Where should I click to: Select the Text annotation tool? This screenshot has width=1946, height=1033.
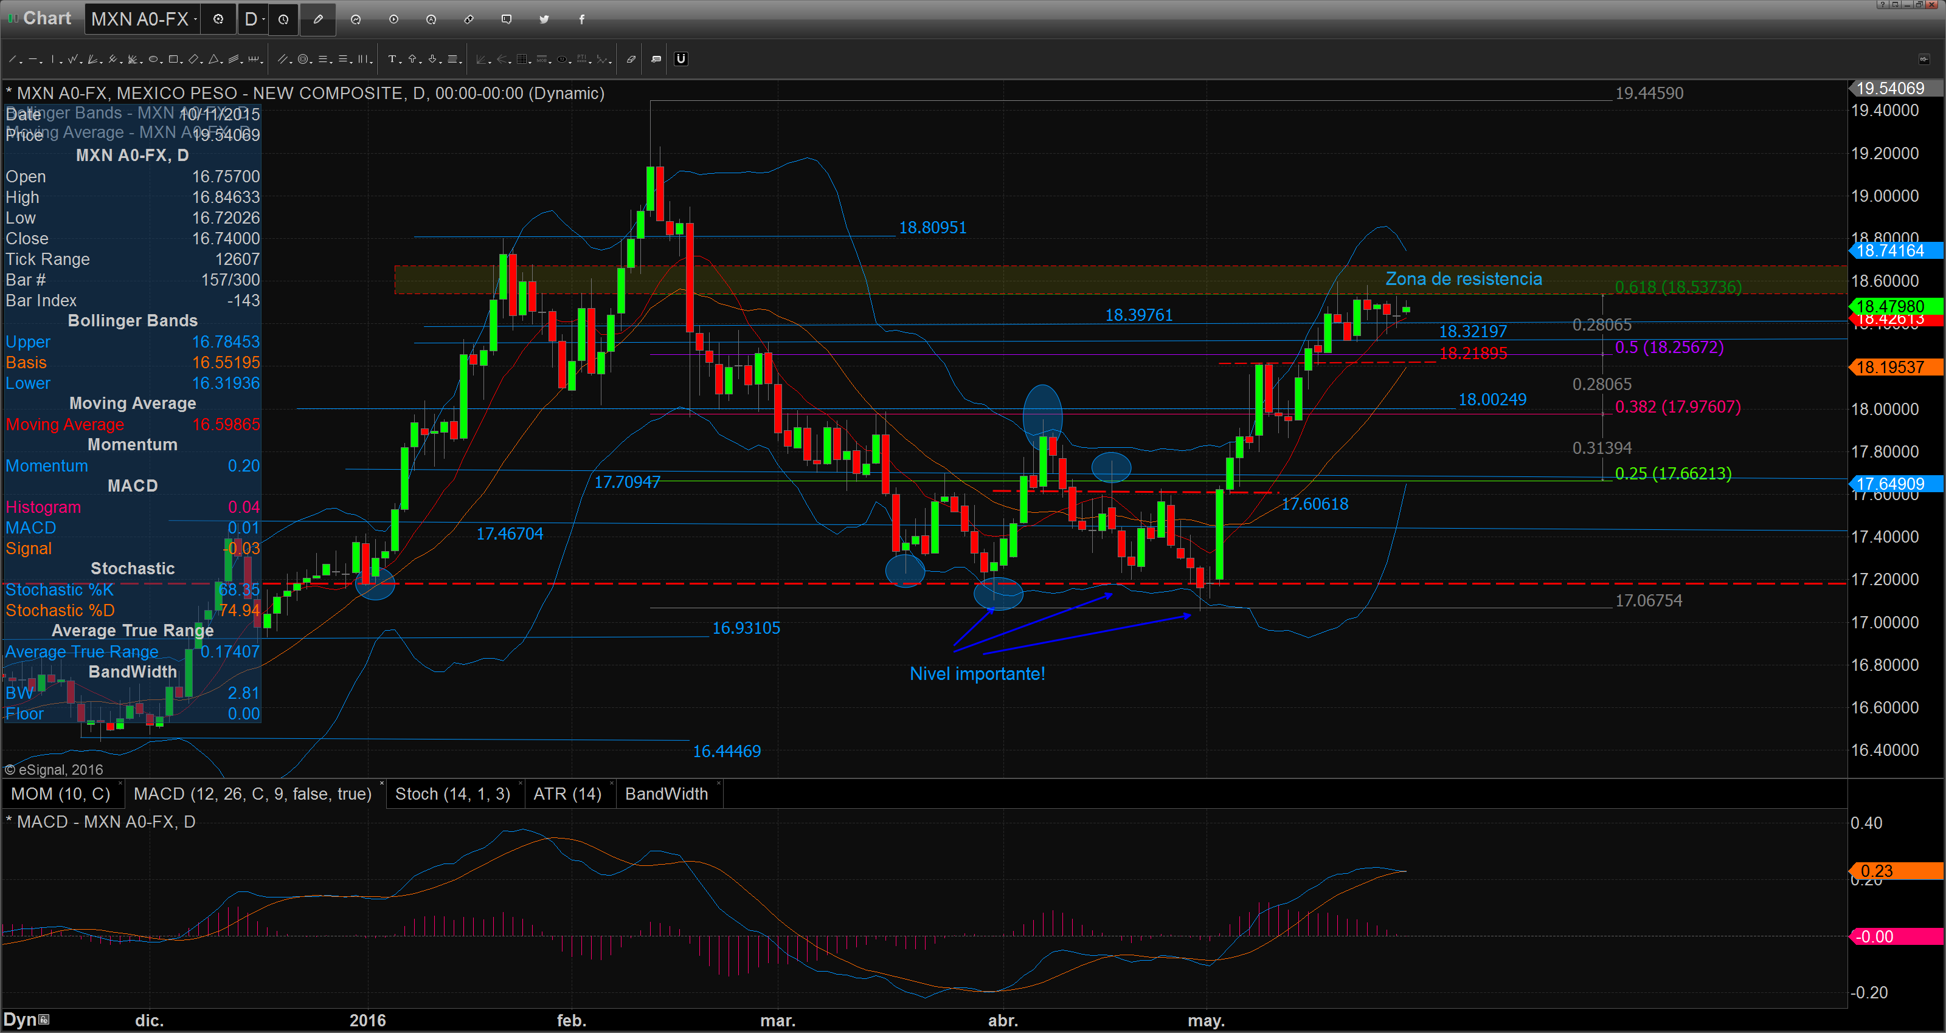(x=392, y=59)
